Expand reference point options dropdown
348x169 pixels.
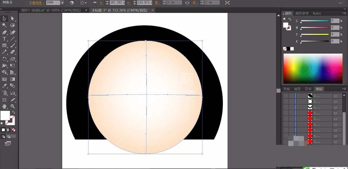coord(84,3)
